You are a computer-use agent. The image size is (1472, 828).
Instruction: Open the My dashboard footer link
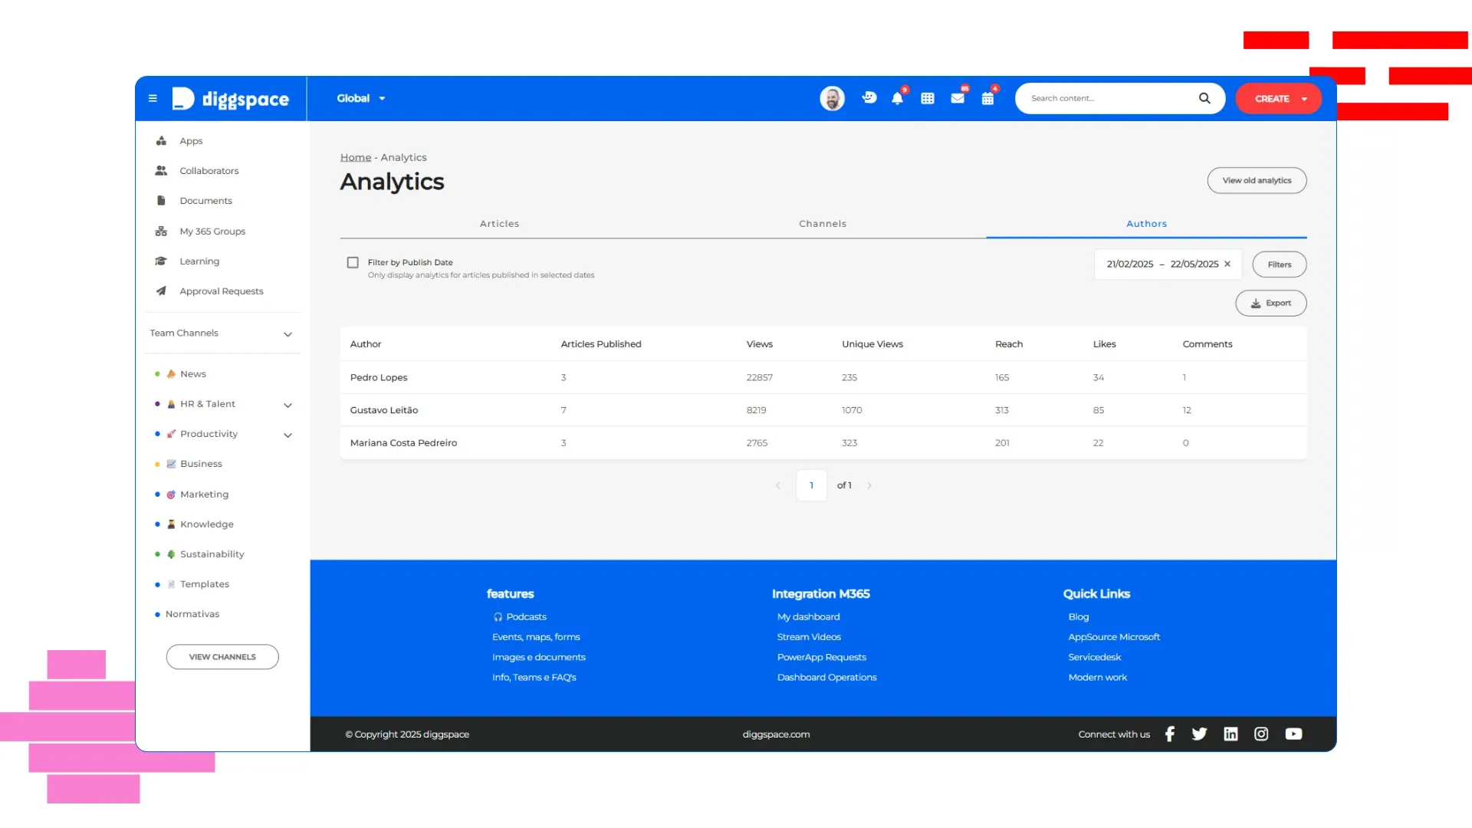pyautogui.click(x=808, y=616)
